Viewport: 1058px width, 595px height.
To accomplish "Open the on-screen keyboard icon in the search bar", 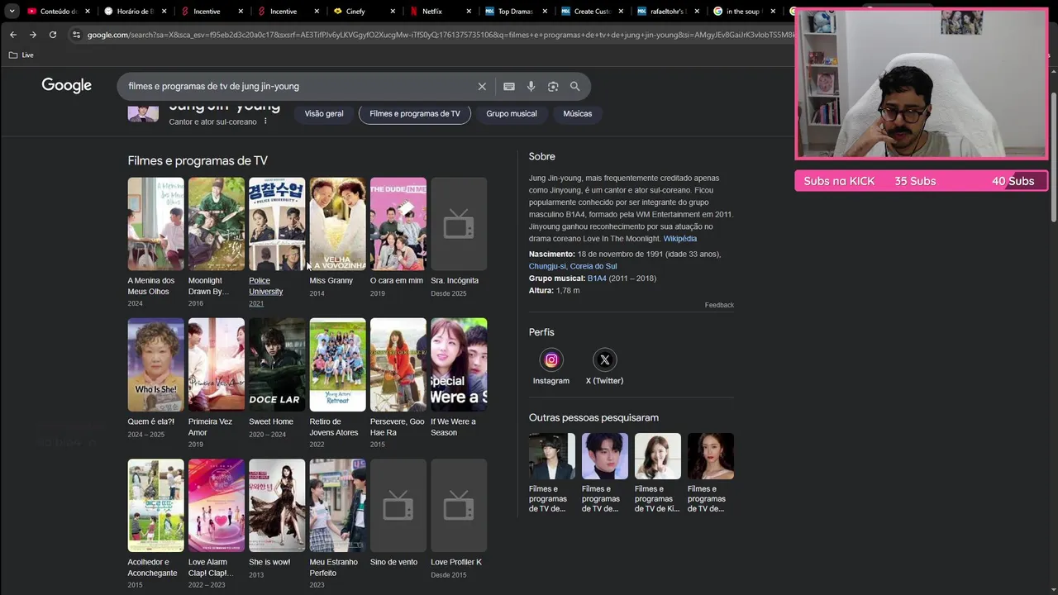I will click(509, 86).
